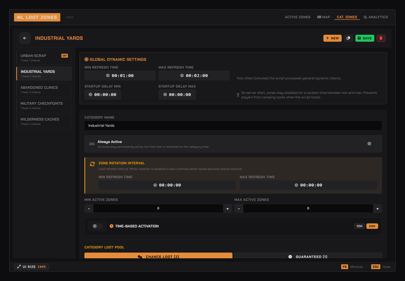Edit the Startup Delay Min time field
This screenshot has height=281, width=405.
pyautogui.click(x=103, y=94)
